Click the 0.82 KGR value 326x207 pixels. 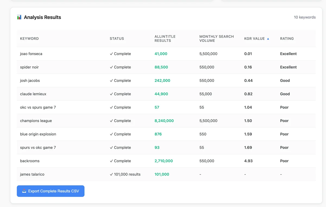[248, 94]
